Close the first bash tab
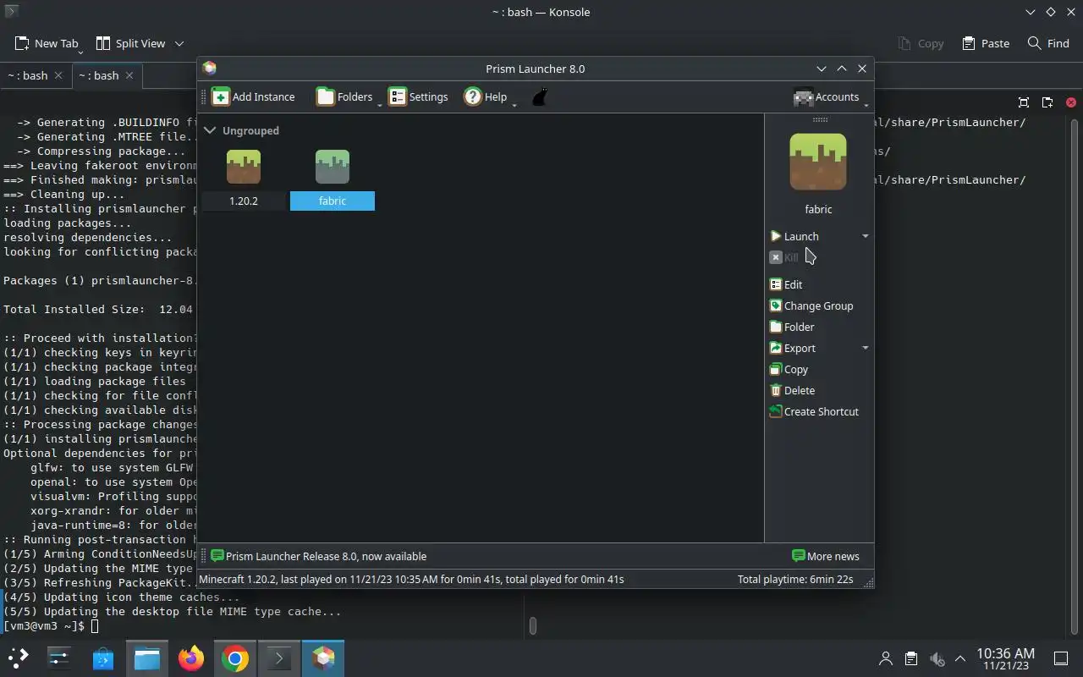This screenshot has width=1083, height=677. 58,75
